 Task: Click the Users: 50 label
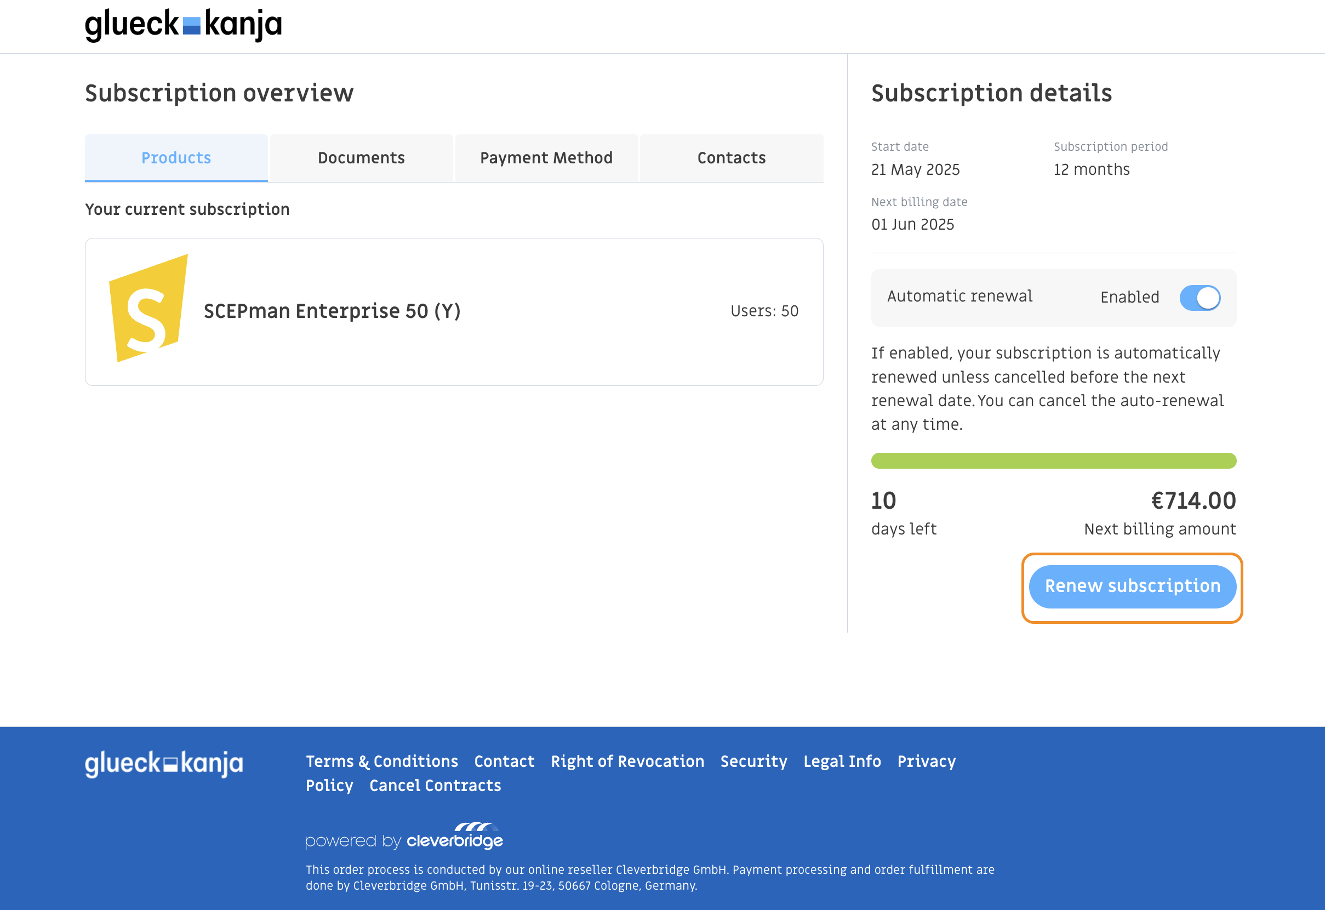[764, 311]
